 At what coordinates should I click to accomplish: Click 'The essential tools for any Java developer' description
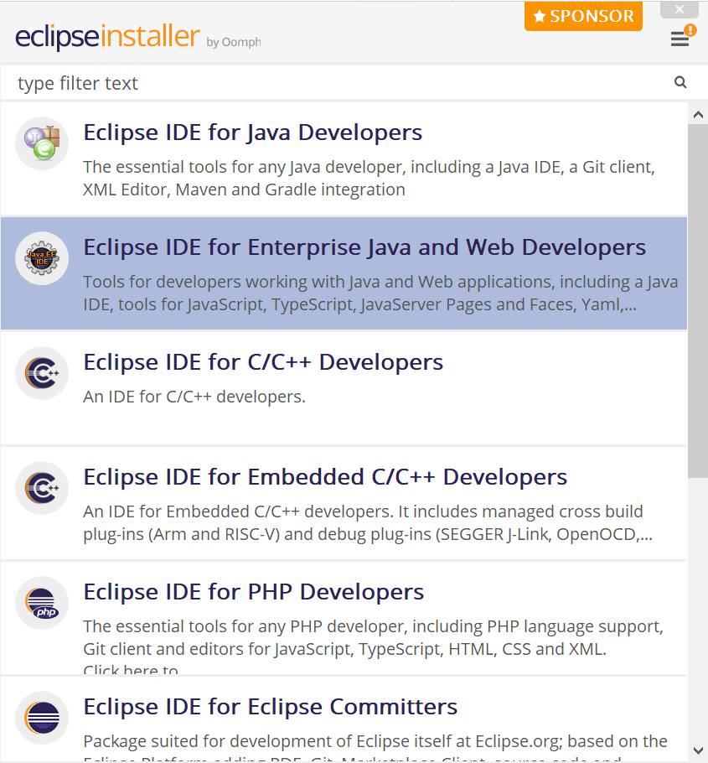(x=369, y=178)
